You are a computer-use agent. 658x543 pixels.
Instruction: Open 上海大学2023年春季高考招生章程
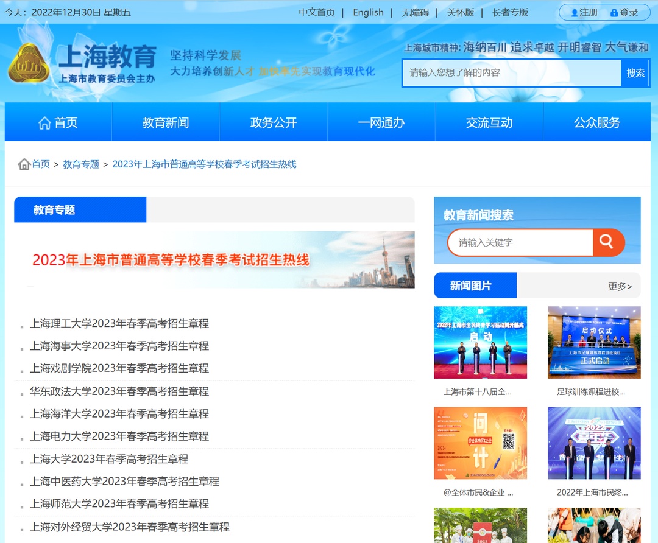[x=108, y=459]
